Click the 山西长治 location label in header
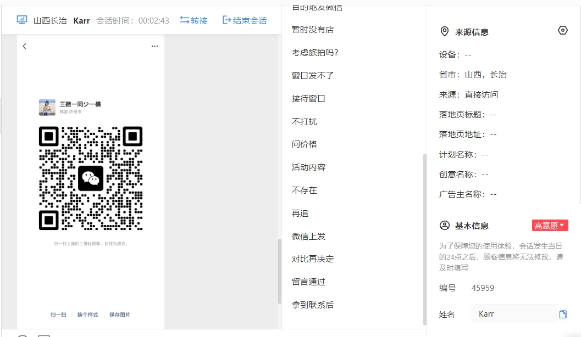The width and height of the screenshot is (581, 337). tap(50, 21)
